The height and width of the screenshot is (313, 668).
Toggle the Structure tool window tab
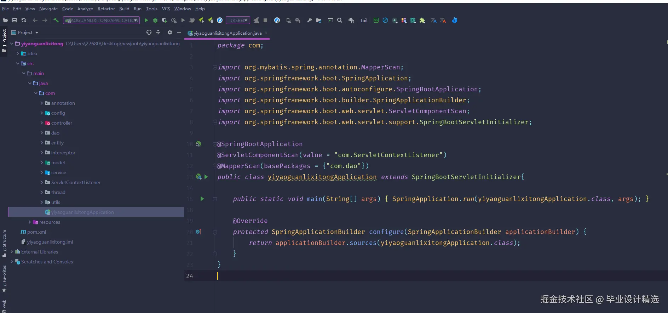[4, 243]
